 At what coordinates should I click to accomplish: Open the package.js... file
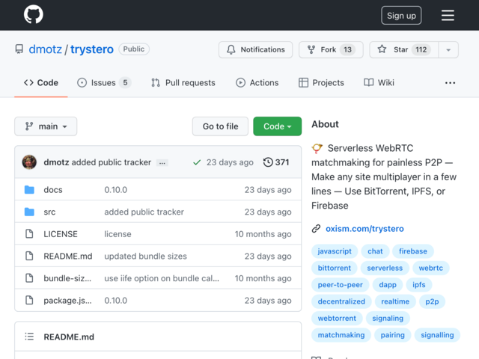pyautogui.click(x=67, y=301)
